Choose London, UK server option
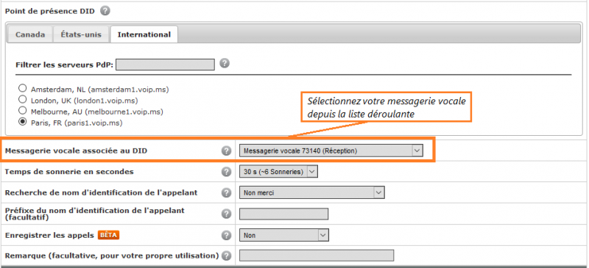This screenshot has width=589, height=268. tap(23, 100)
